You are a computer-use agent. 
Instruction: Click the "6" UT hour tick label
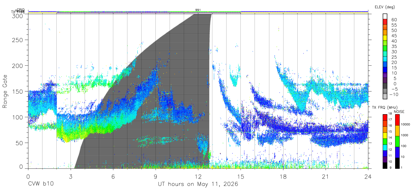coord(113,177)
